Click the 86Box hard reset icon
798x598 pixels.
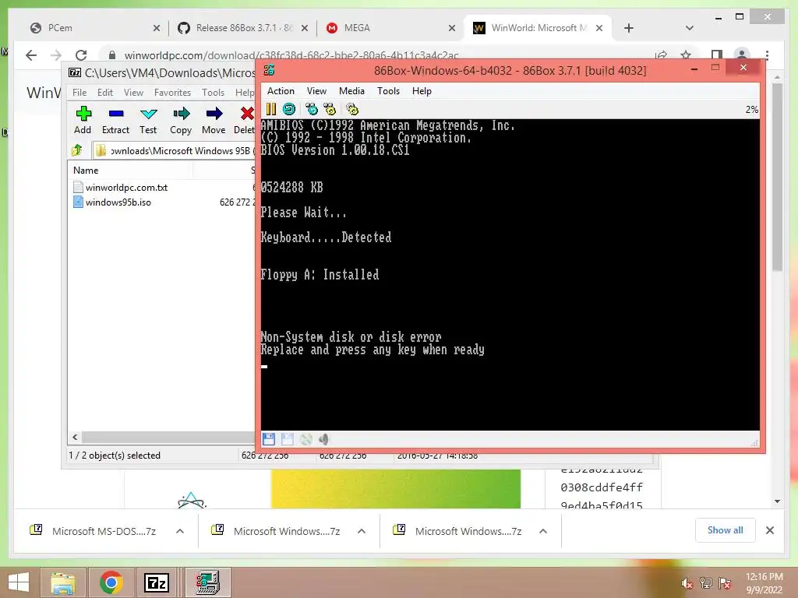pyautogui.click(x=289, y=109)
